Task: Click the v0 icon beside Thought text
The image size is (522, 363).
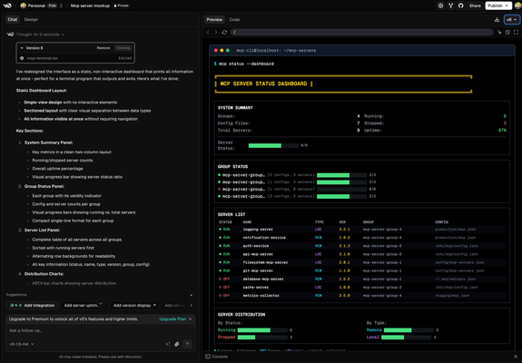Action: tap(10, 34)
